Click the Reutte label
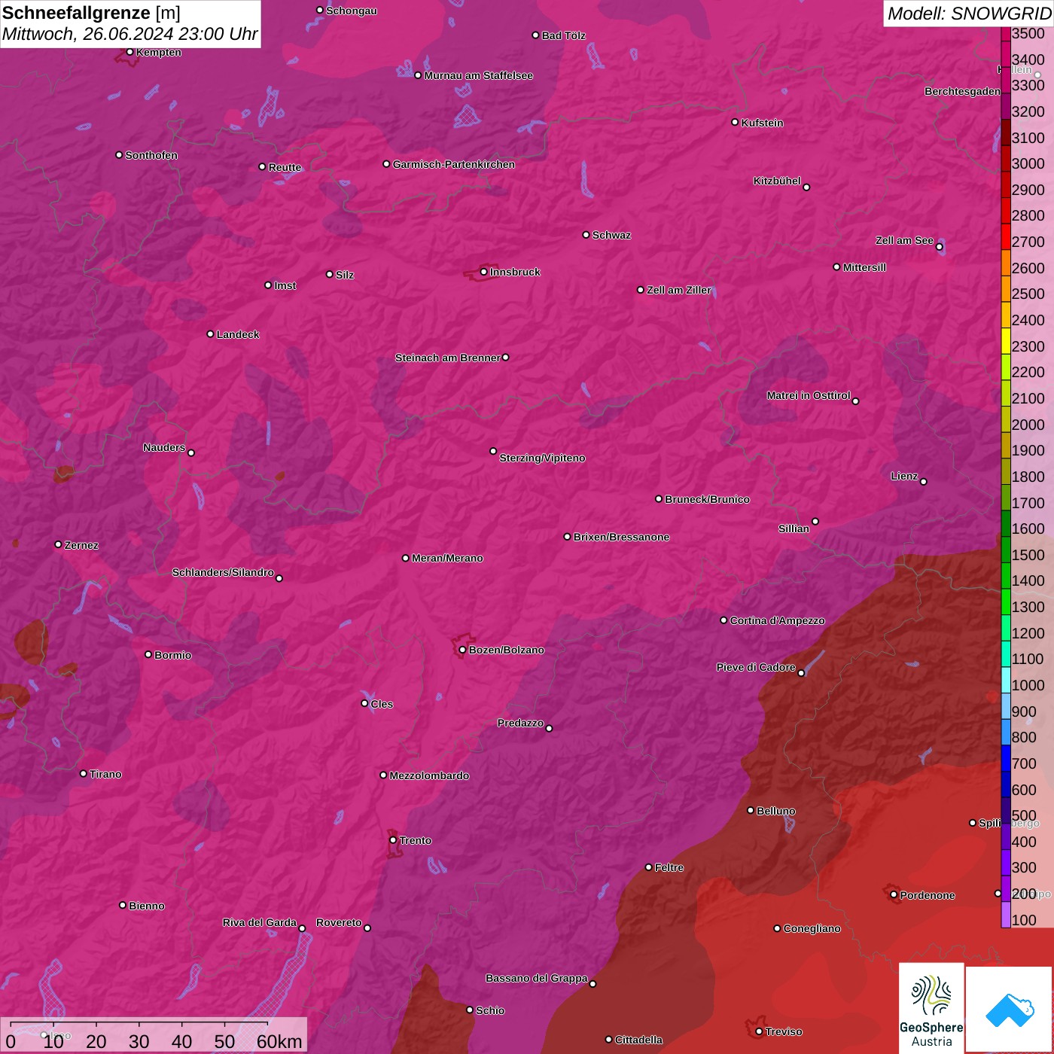 285,167
